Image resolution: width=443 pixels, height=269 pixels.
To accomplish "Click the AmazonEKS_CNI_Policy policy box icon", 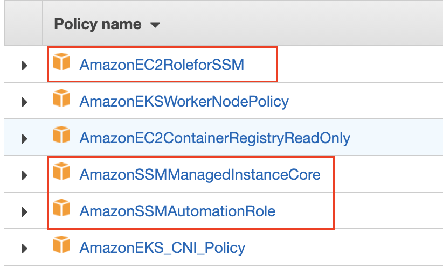I will [61, 246].
